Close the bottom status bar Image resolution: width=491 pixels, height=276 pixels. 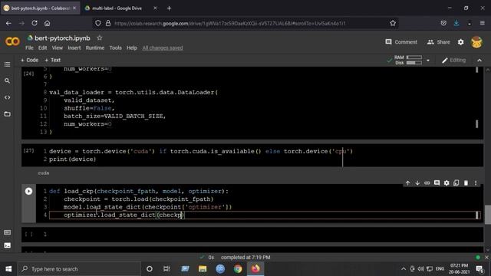pos(486,258)
